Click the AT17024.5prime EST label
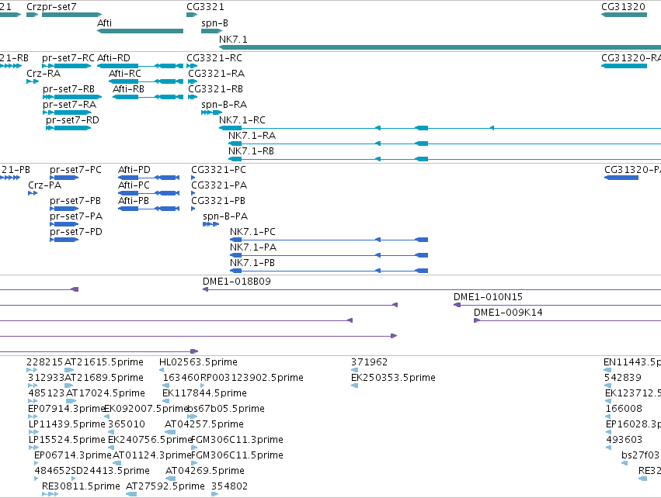 tap(106, 393)
